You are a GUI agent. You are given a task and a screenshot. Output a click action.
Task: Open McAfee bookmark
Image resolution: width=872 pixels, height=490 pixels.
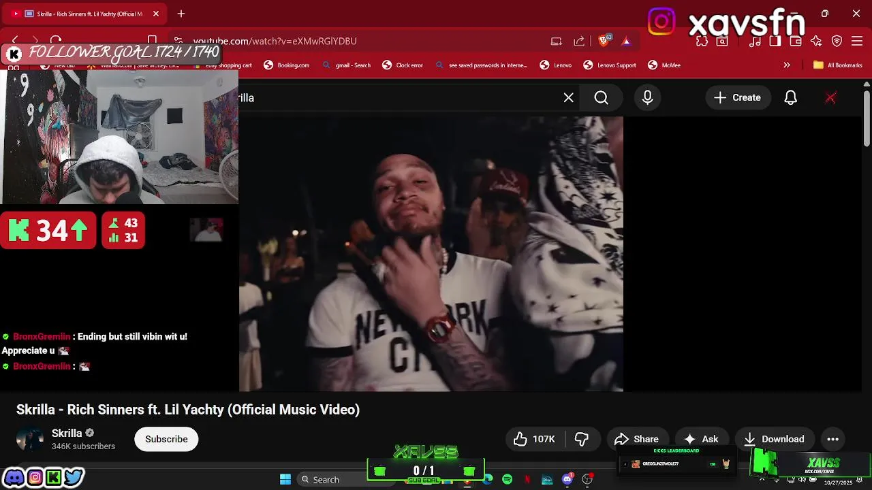pyautogui.click(x=664, y=65)
